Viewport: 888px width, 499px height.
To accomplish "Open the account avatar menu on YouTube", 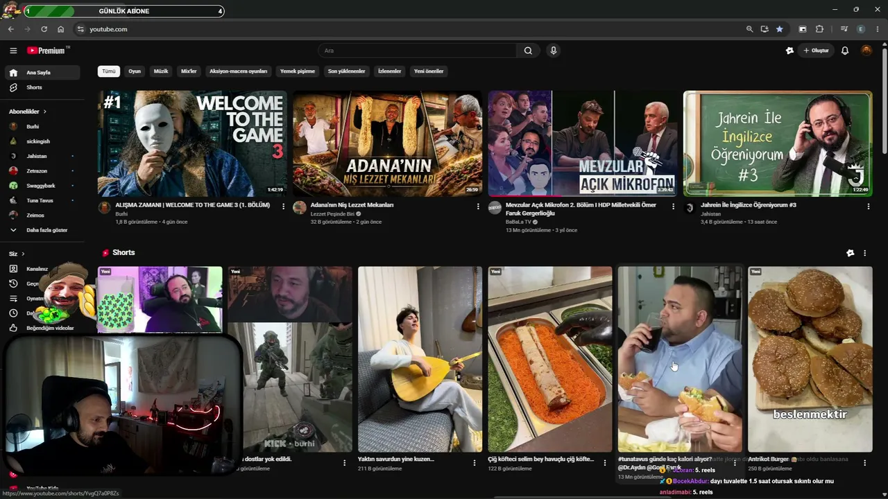I will point(866,51).
